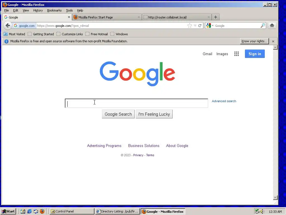This screenshot has width=286, height=215.
Task: Click the Google logo image
Action: (137, 74)
